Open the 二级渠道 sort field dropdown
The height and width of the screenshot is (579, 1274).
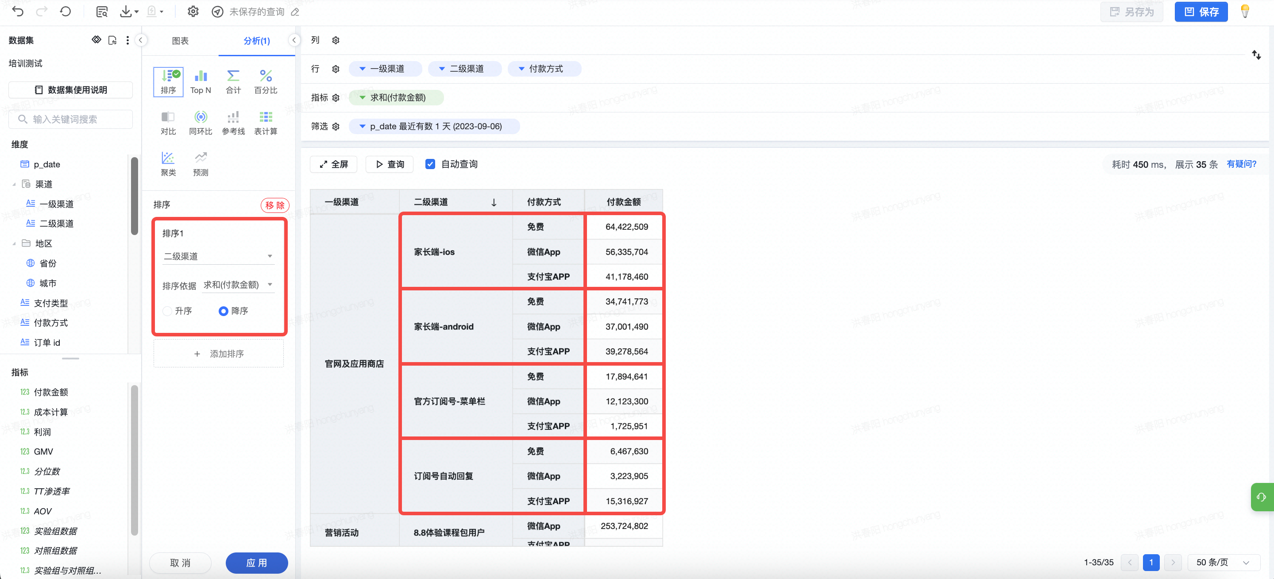point(218,255)
